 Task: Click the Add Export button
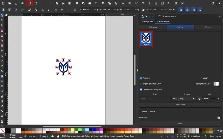tap(180, 105)
